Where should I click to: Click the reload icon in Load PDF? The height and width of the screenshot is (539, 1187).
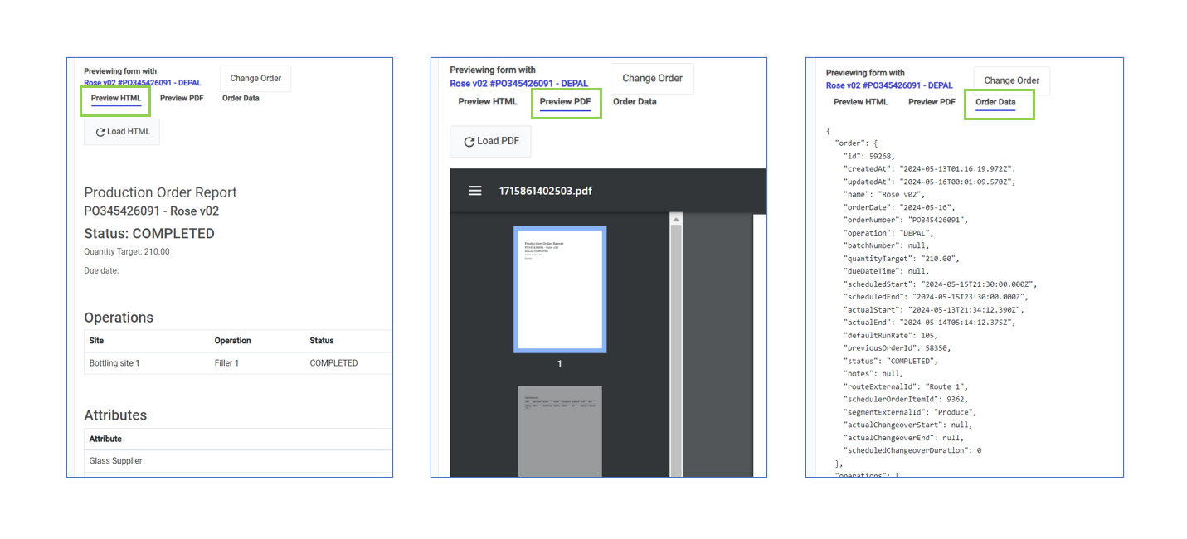coord(469,142)
